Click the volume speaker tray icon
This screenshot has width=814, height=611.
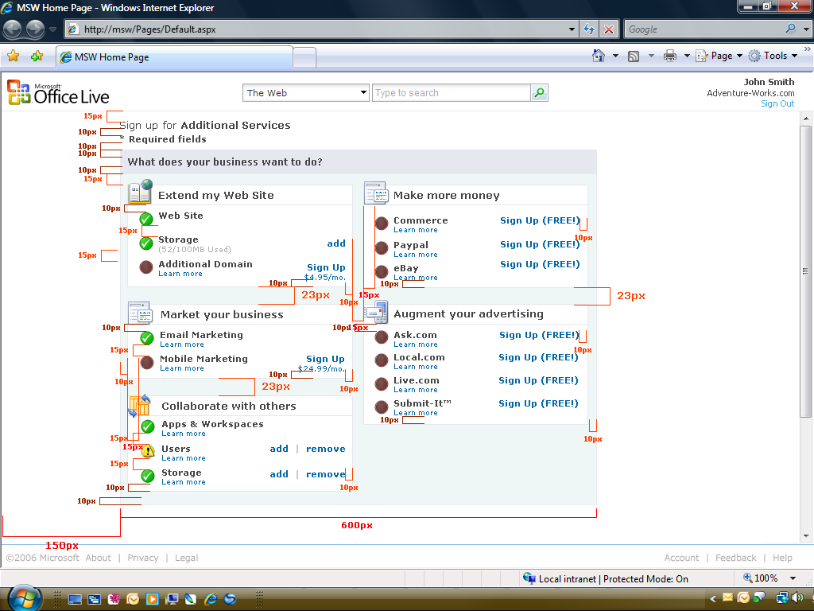pos(797,598)
